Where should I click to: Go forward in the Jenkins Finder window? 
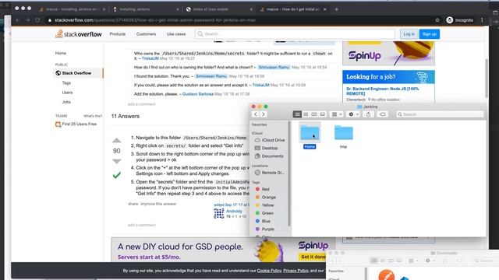pyautogui.click(x=264, y=114)
